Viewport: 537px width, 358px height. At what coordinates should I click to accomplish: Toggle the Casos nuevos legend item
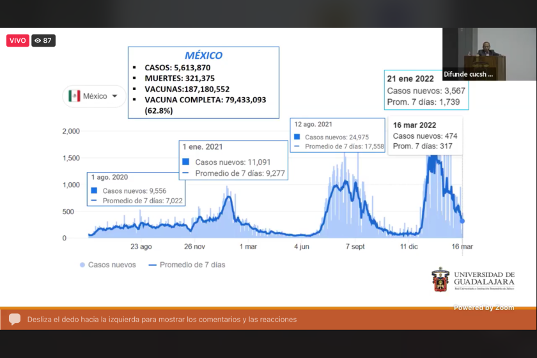coord(108,265)
